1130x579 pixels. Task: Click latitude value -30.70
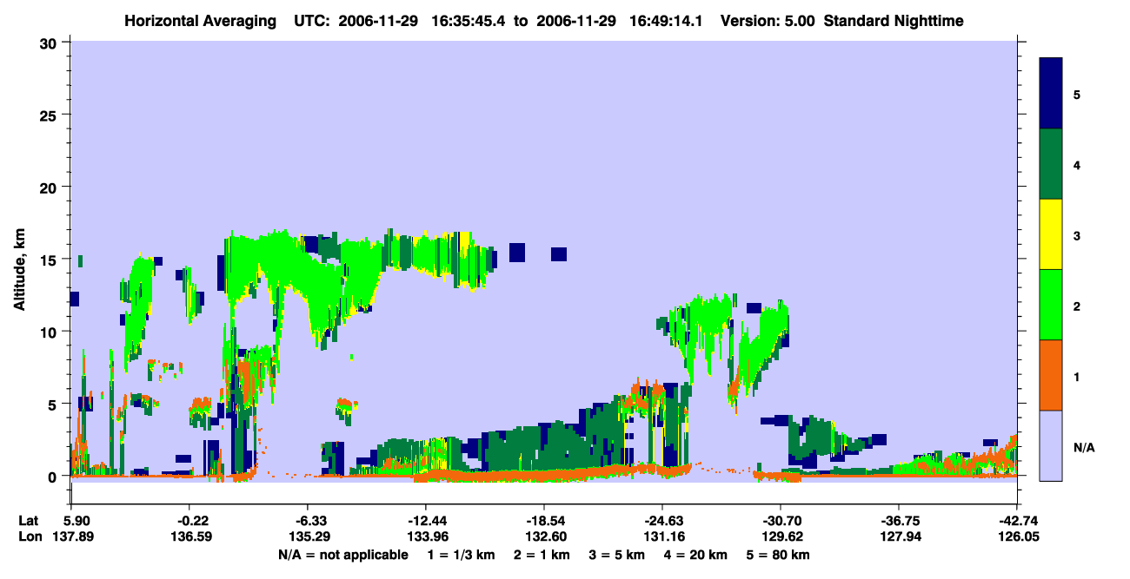tap(781, 520)
